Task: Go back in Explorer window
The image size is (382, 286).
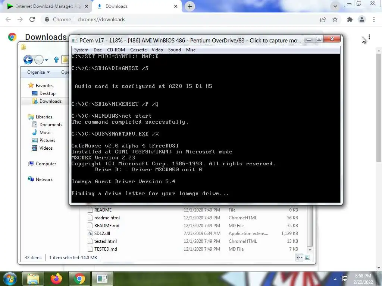Action: [28, 59]
